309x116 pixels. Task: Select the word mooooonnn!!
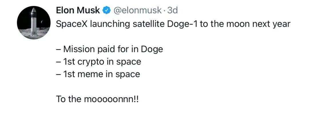pos(111,99)
